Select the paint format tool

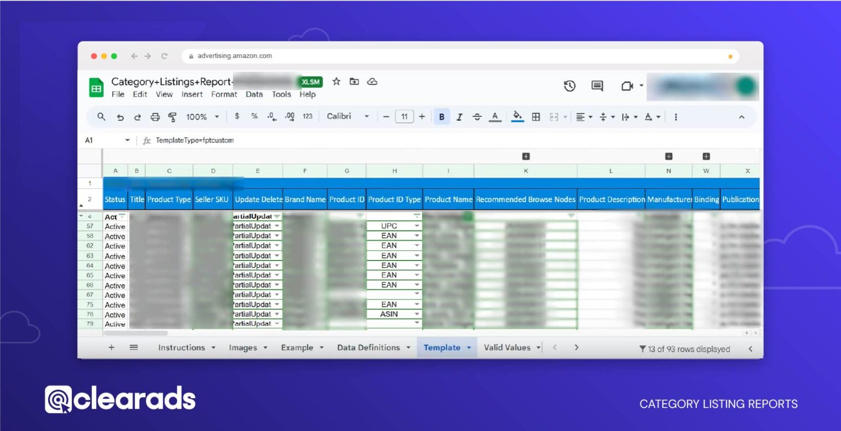172,116
